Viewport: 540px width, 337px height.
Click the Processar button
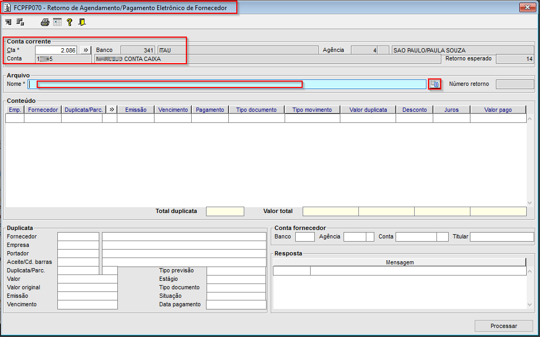click(x=503, y=326)
